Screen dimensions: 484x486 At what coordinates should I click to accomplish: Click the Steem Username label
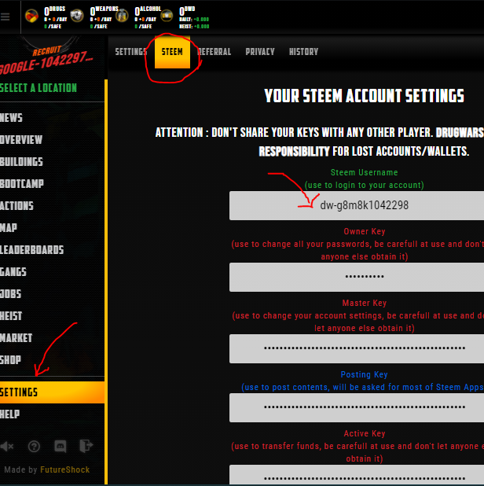pos(364,172)
